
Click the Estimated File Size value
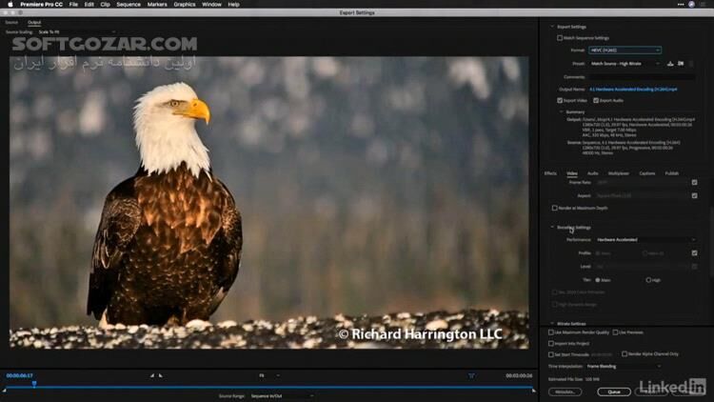pos(592,379)
